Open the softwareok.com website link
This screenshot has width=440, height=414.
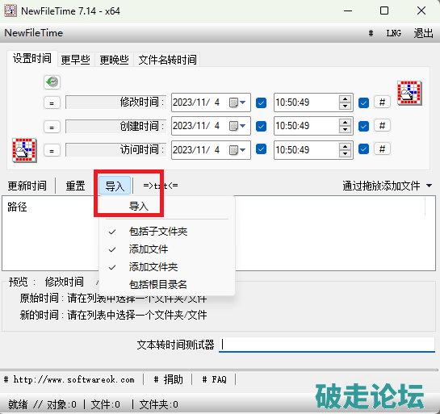tap(69, 380)
